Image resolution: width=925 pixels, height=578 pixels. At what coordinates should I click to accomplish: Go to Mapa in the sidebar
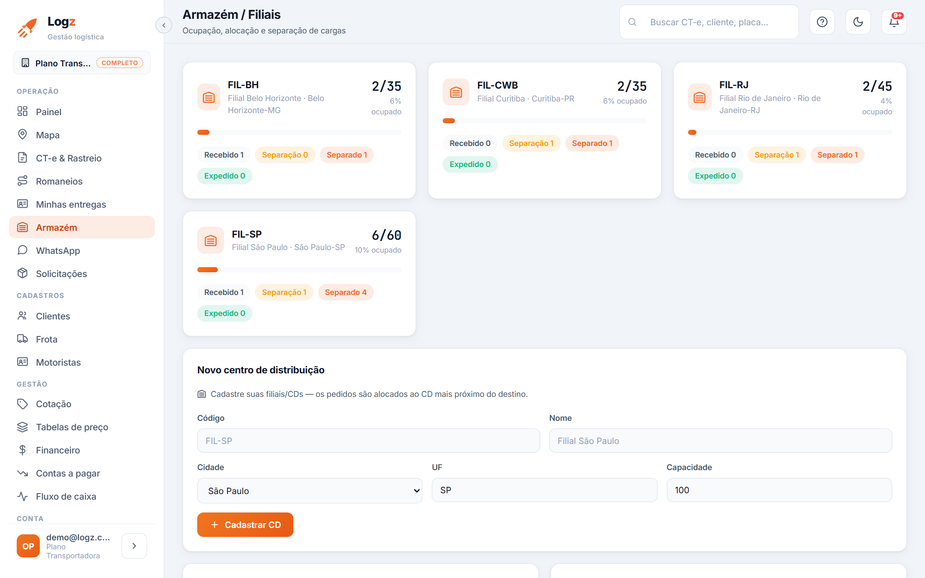[x=82, y=135]
